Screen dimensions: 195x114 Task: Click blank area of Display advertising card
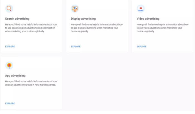click(x=103, y=40)
